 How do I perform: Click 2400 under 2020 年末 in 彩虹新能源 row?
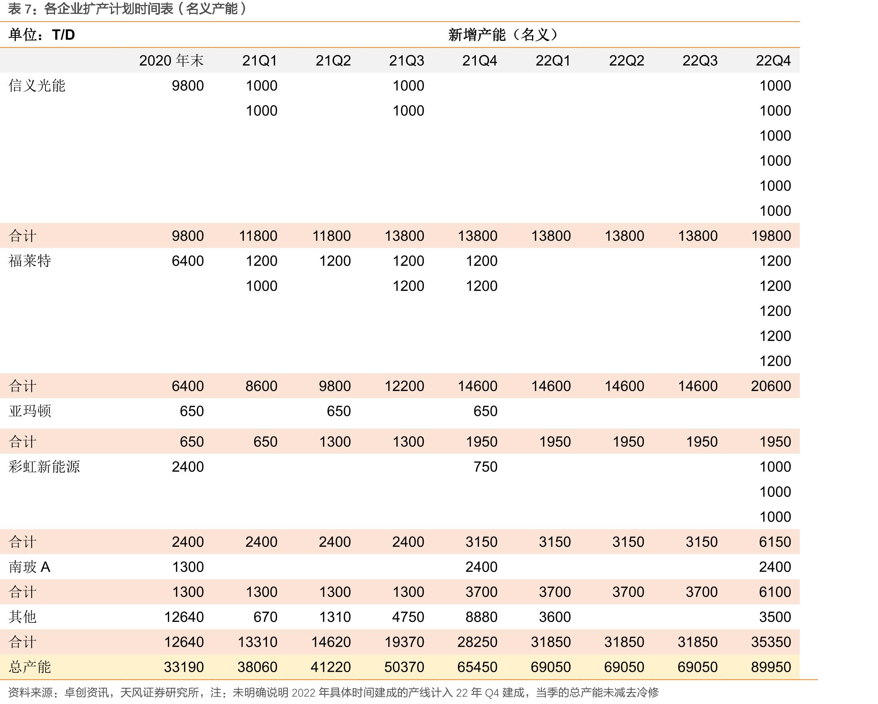click(187, 467)
